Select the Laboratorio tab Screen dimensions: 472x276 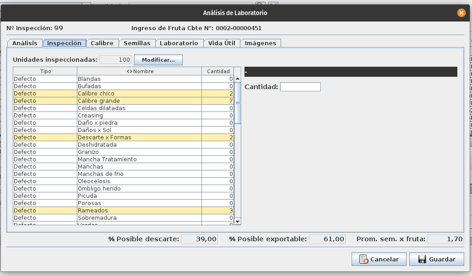pos(179,43)
